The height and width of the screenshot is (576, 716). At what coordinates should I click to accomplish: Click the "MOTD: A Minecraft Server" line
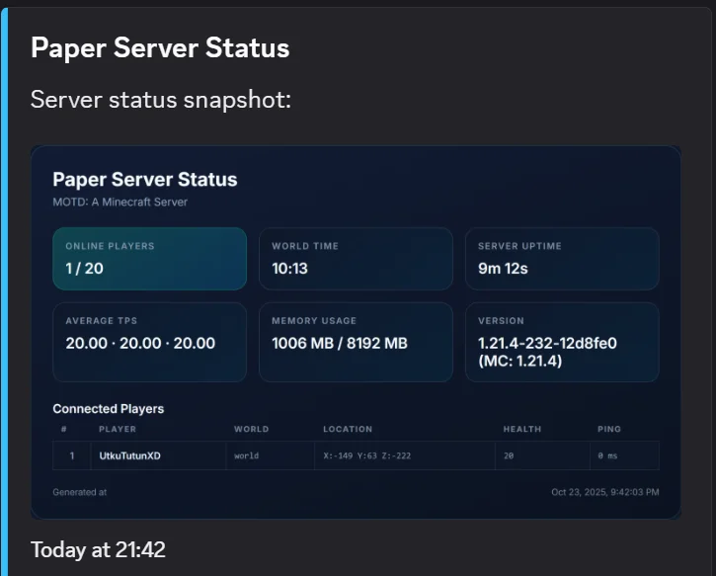point(120,202)
